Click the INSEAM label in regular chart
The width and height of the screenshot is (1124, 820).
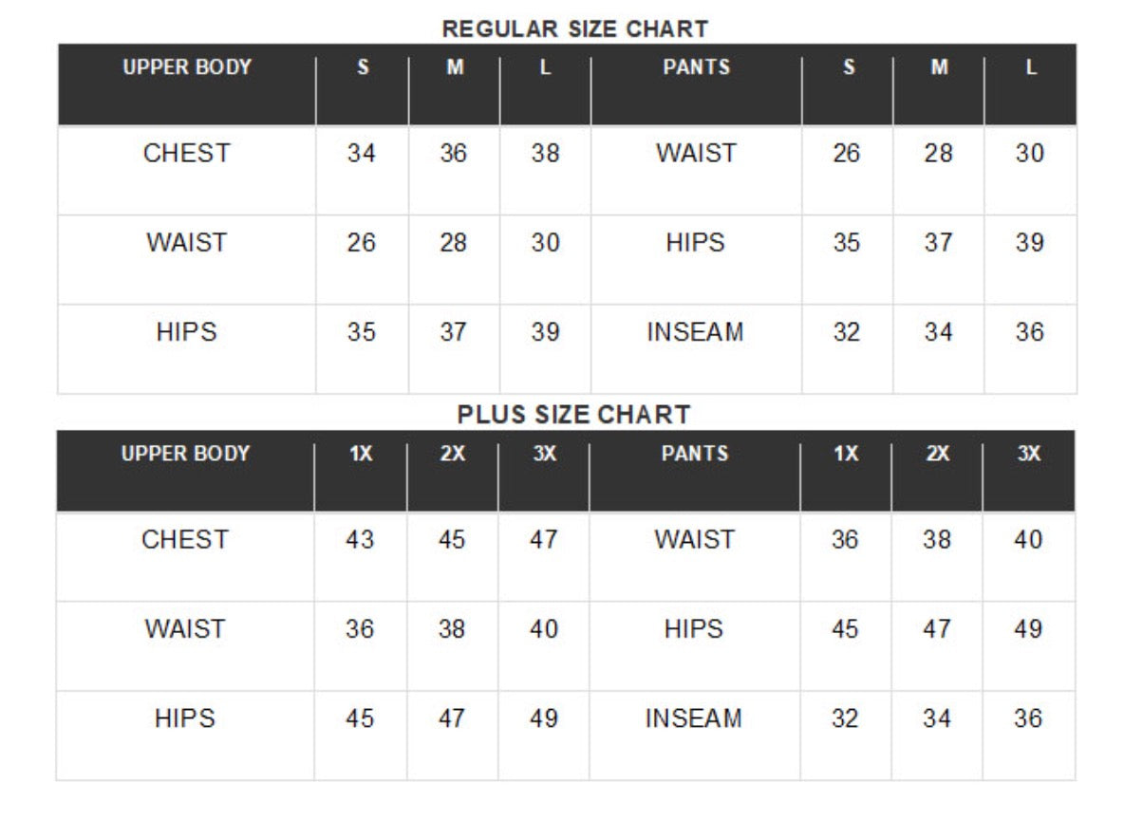695,332
